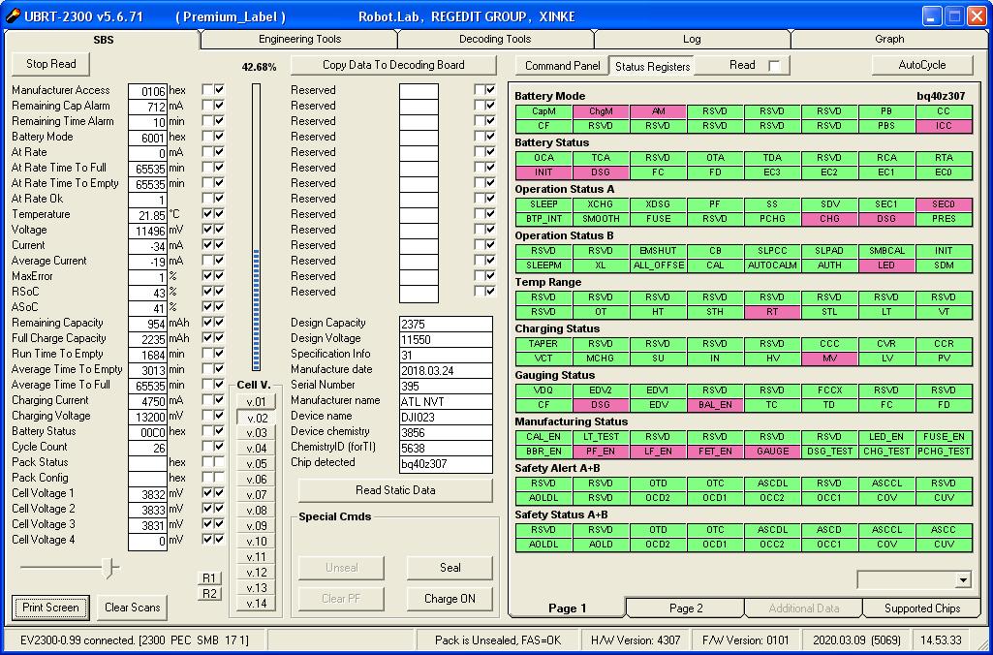
Task: Show the Graph tab
Action: click(889, 40)
